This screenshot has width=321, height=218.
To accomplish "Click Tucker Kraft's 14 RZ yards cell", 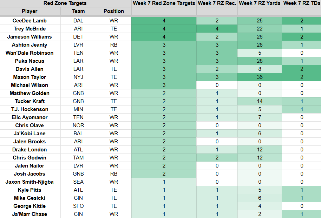I will coord(260,101).
